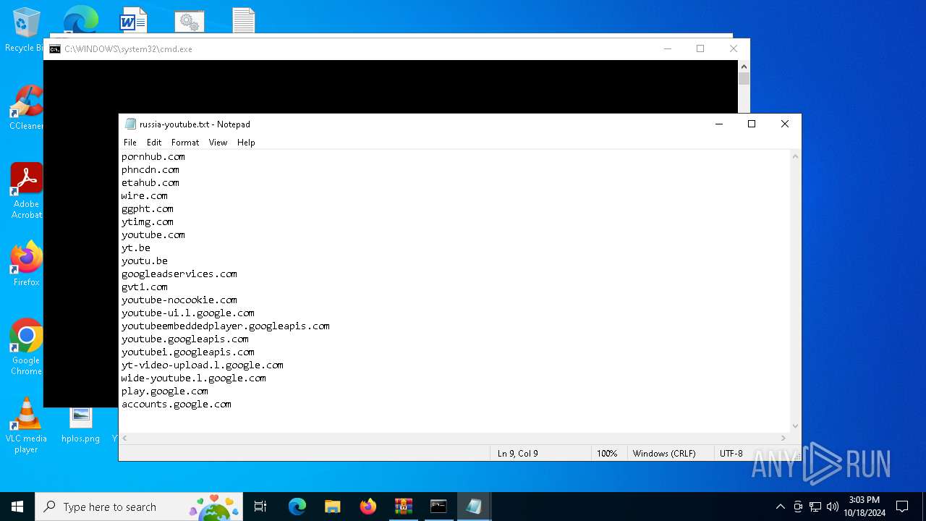Open Google Chrome desktop shortcut
Screen dimensions: 926x521
click(x=26, y=347)
